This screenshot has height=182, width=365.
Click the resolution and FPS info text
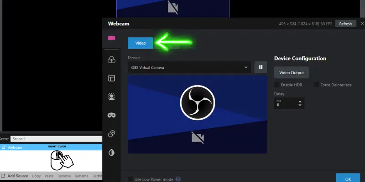click(x=306, y=24)
